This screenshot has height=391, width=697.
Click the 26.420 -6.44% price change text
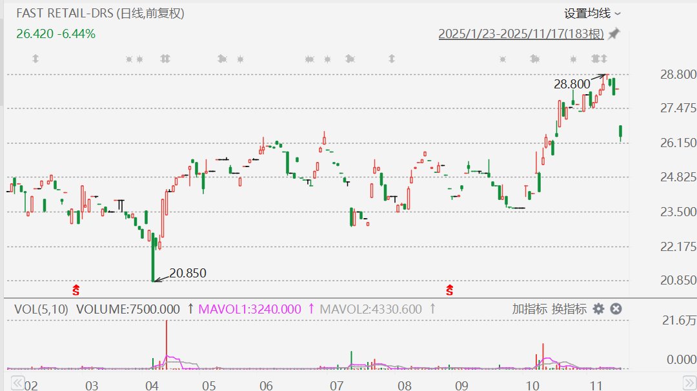point(56,34)
